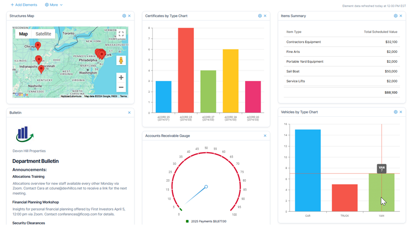Open map Keyboard shortcuts link
This screenshot has width=408, height=225.
pyautogui.click(x=71, y=96)
